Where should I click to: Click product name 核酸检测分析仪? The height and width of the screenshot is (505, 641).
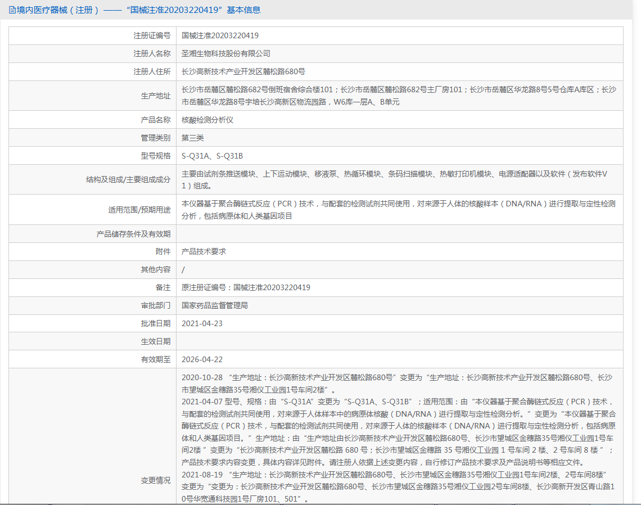point(207,120)
